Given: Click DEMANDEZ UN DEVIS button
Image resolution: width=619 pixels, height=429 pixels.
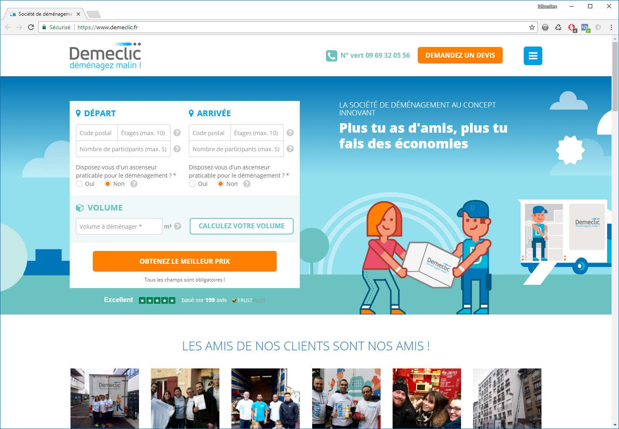Looking at the screenshot, I should 460,55.
